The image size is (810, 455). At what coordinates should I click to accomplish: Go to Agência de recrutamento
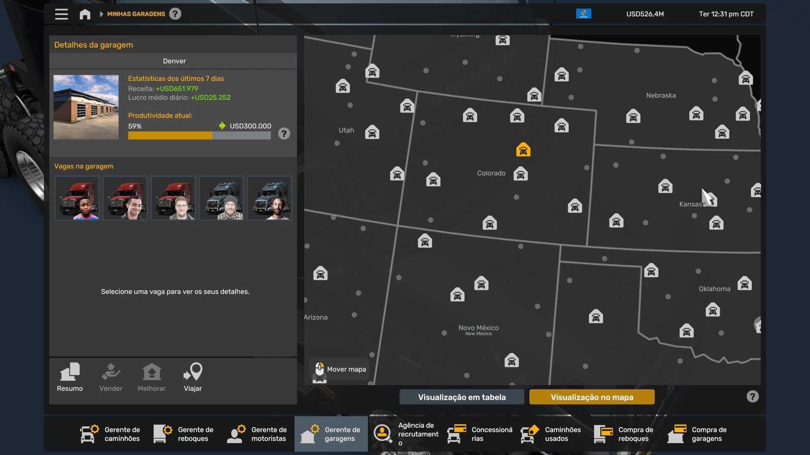coord(406,434)
